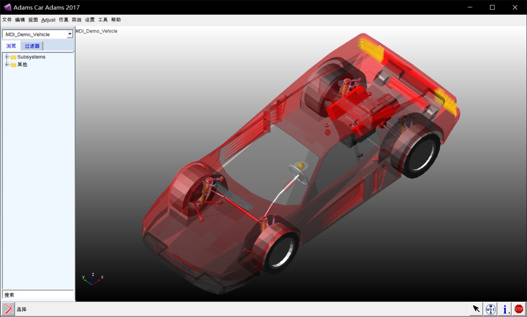This screenshot has width=527, height=317.
Task: Expand the 其他 tree node
Action: coord(7,65)
